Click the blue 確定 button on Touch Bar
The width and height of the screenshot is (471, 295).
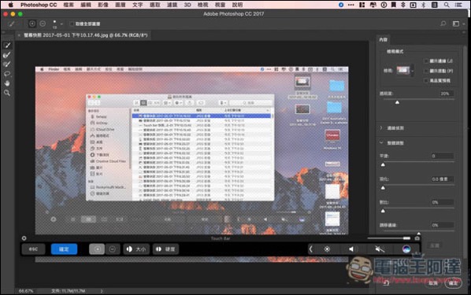[64, 249]
